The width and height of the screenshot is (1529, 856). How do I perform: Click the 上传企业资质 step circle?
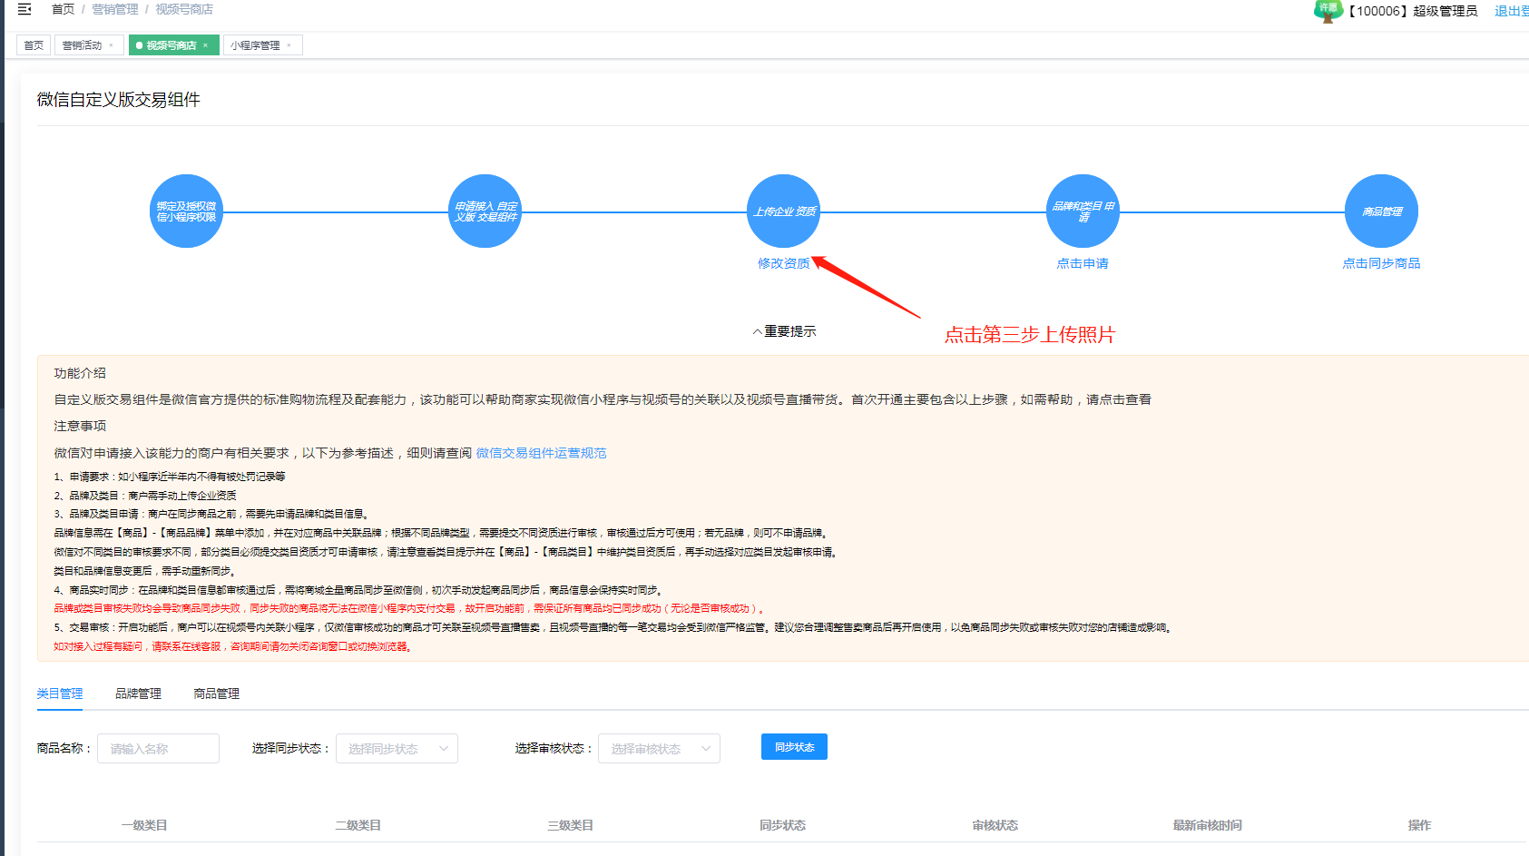(784, 212)
